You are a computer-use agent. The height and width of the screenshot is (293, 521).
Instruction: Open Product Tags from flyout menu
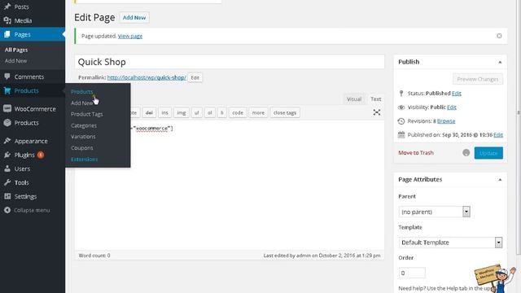click(87, 114)
